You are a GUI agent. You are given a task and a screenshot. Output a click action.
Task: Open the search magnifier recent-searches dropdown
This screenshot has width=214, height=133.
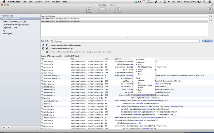52,41
